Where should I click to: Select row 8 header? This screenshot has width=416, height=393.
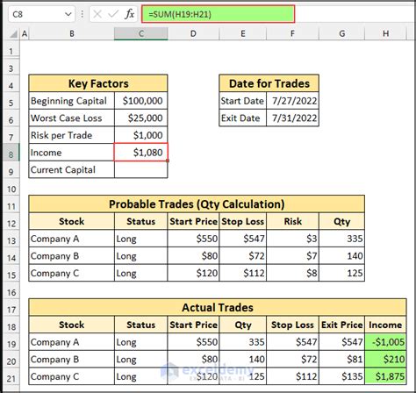[11, 153]
